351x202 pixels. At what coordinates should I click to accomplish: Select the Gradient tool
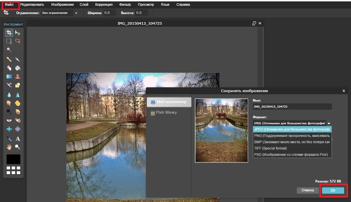pyautogui.click(x=9, y=77)
